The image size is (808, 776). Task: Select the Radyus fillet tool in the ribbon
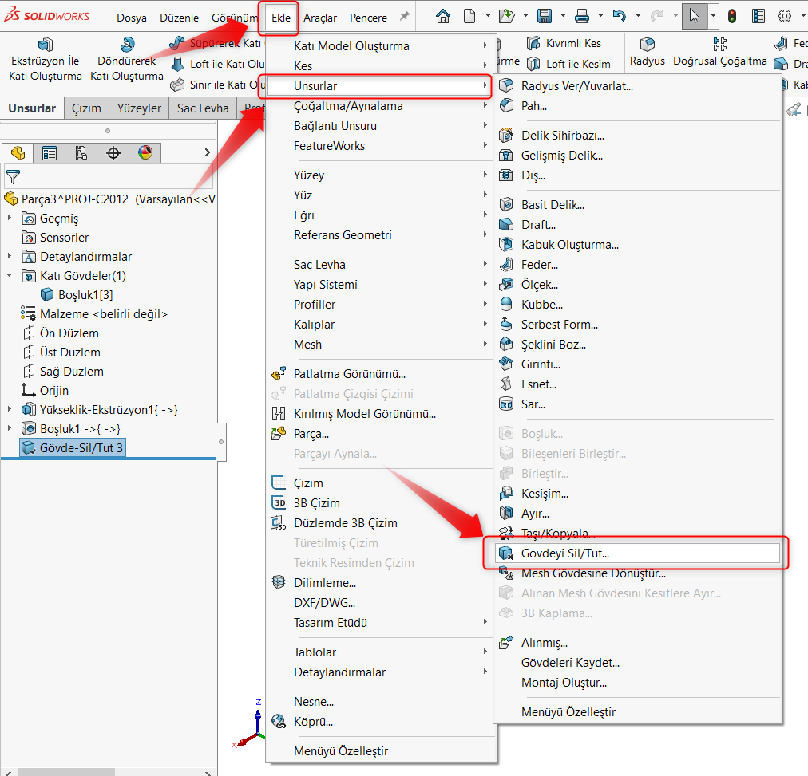[648, 53]
